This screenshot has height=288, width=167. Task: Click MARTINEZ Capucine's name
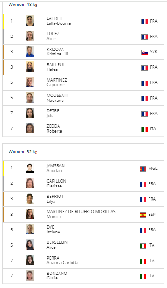coord(57,82)
